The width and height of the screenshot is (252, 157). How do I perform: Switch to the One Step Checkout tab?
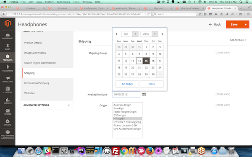pyautogui.click(x=190, y=8)
